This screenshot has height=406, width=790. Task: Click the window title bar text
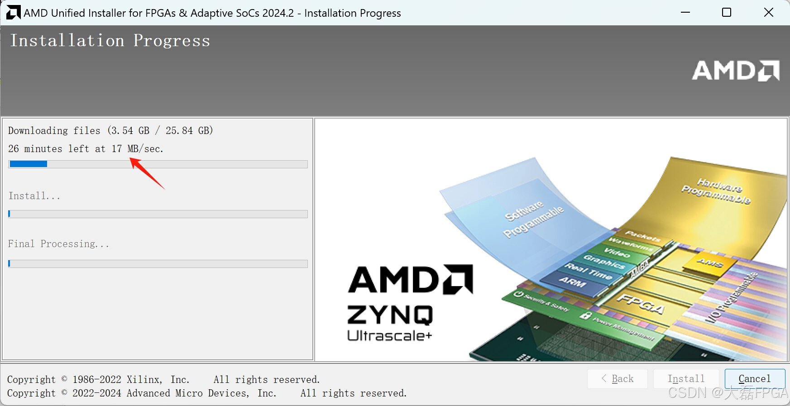[x=212, y=13]
